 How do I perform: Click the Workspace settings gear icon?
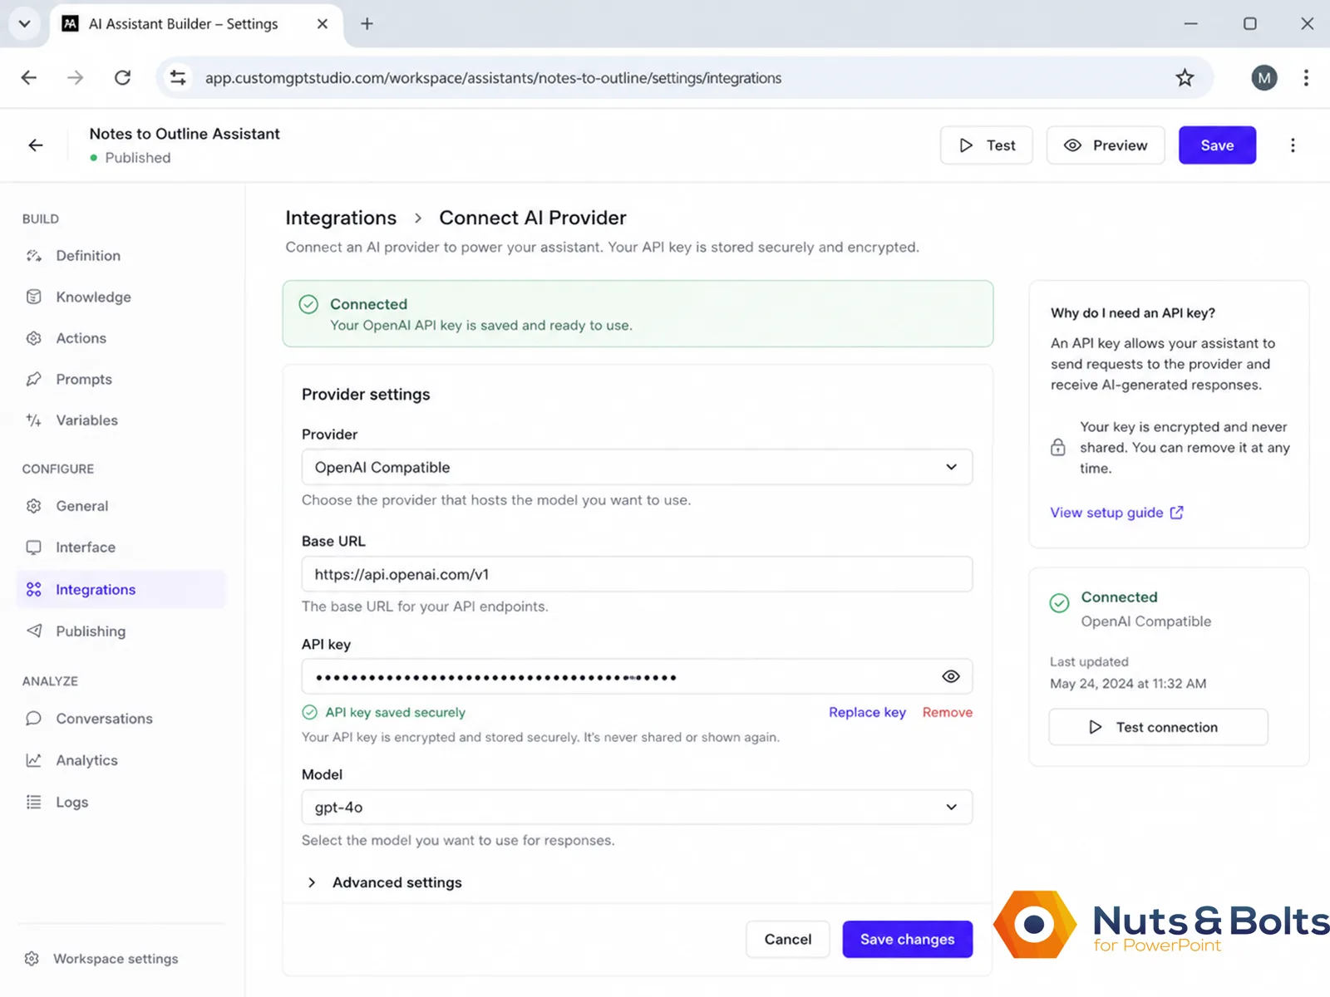32,959
